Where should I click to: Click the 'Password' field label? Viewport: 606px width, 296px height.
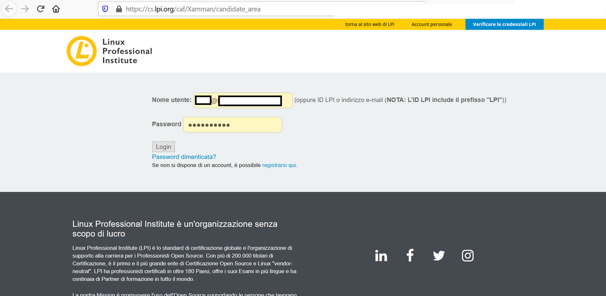point(167,124)
